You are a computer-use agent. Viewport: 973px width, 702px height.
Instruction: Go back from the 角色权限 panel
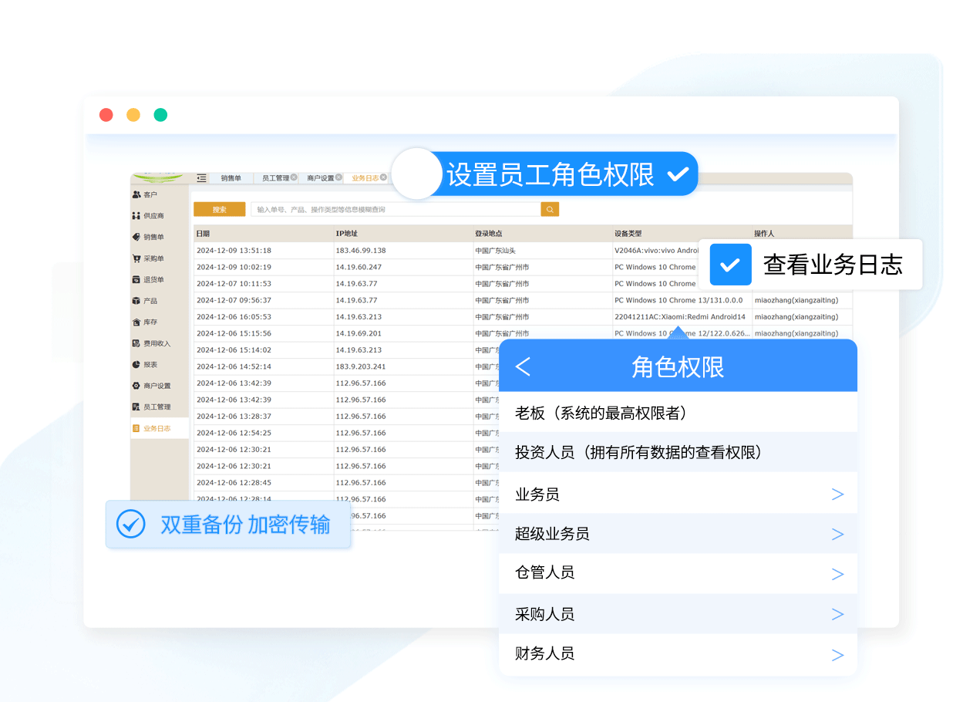523,366
